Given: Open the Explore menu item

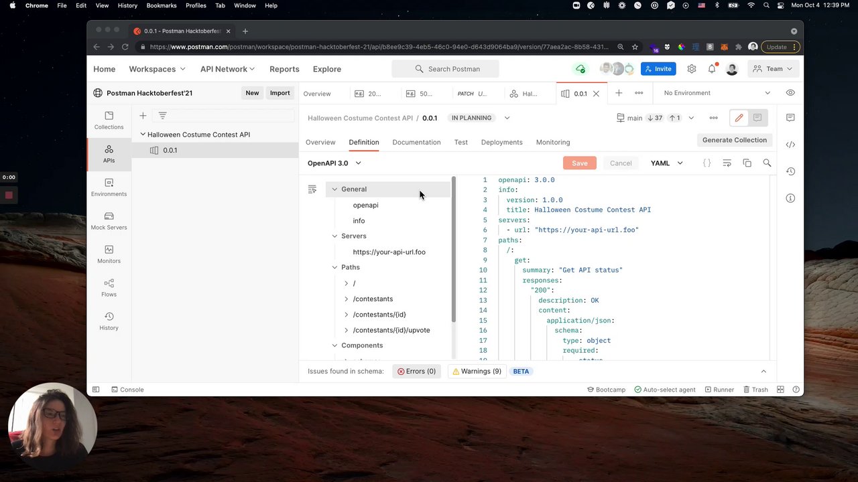Looking at the screenshot, I should tap(327, 69).
